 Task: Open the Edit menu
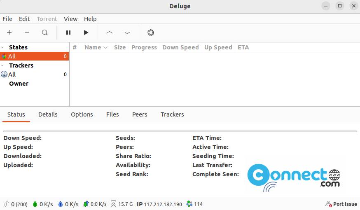(x=24, y=19)
